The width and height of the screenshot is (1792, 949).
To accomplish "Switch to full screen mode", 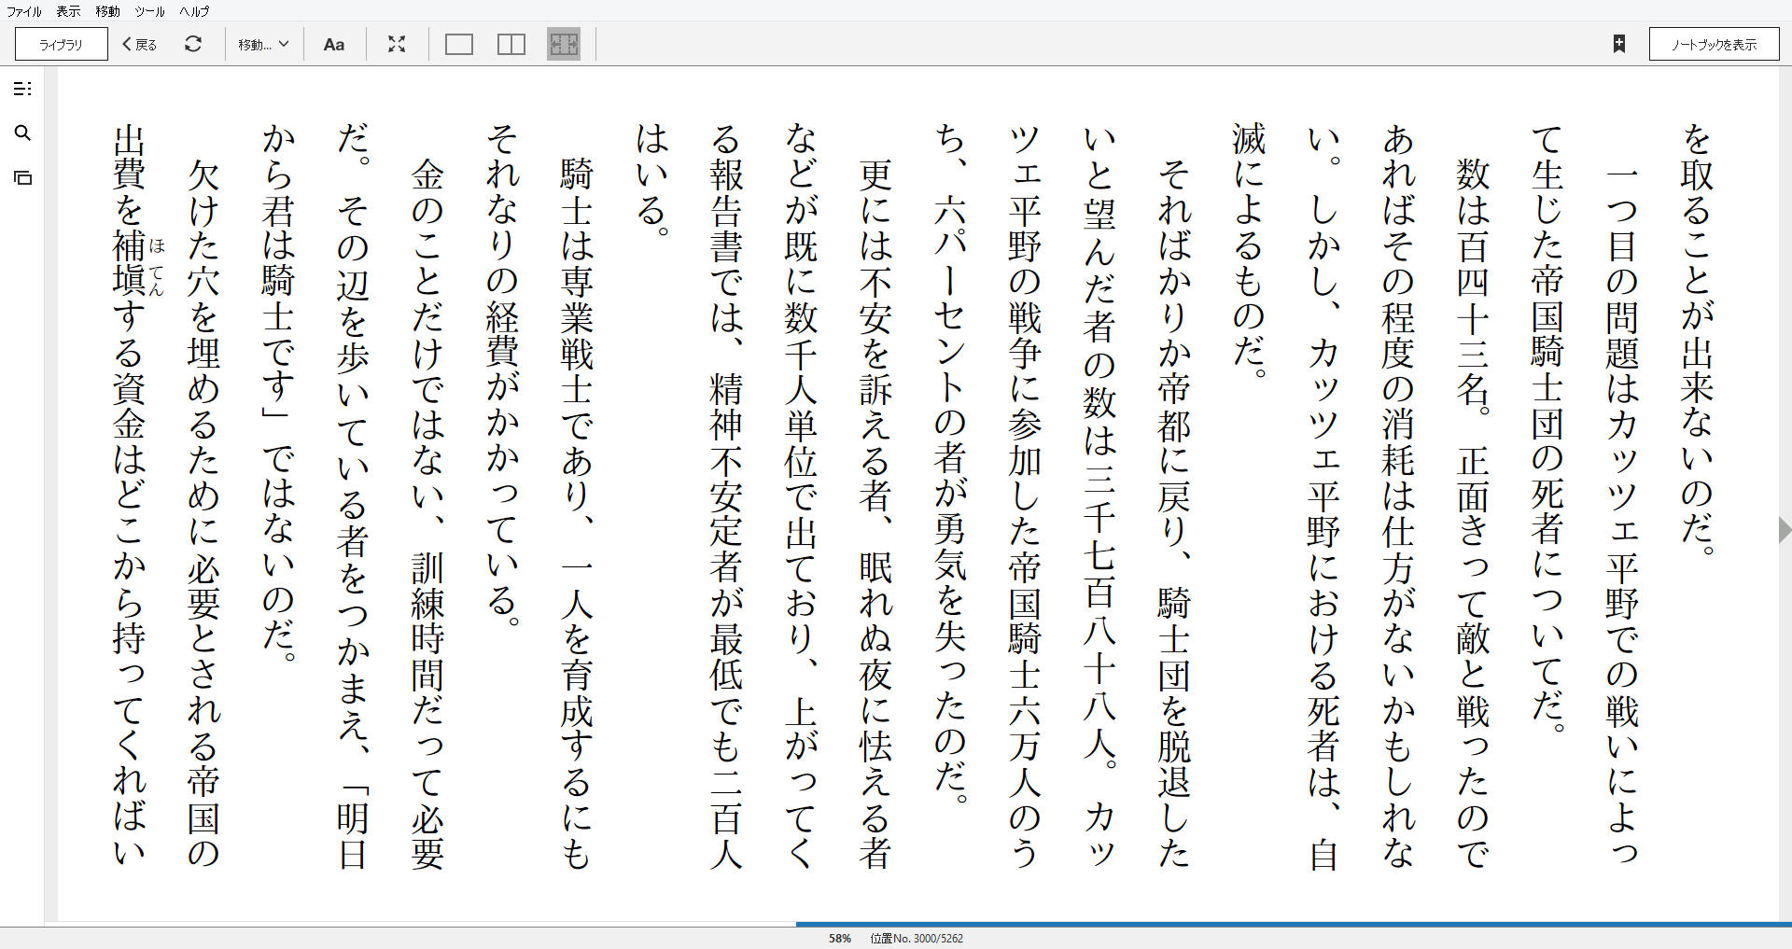I will (x=397, y=44).
